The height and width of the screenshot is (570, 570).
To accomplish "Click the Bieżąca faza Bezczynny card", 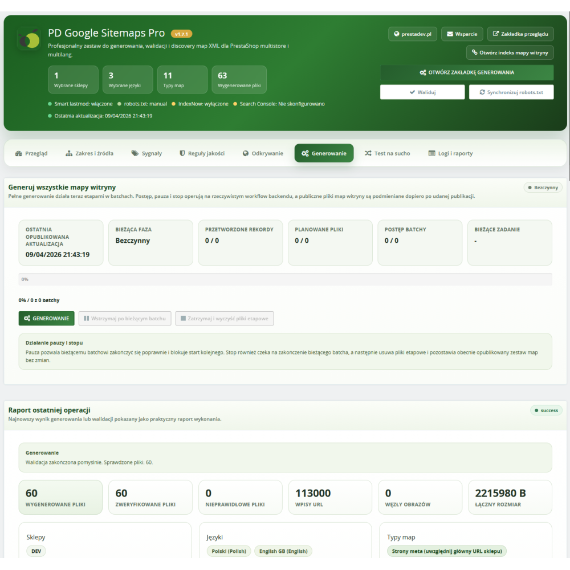I will point(151,242).
